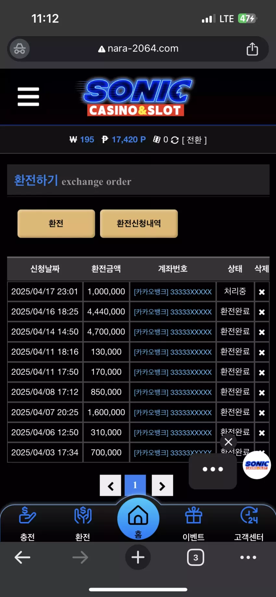The width and height of the screenshot is (276, 597).
Task: Open the 충전 deposit icon
Action: [x=27, y=515]
